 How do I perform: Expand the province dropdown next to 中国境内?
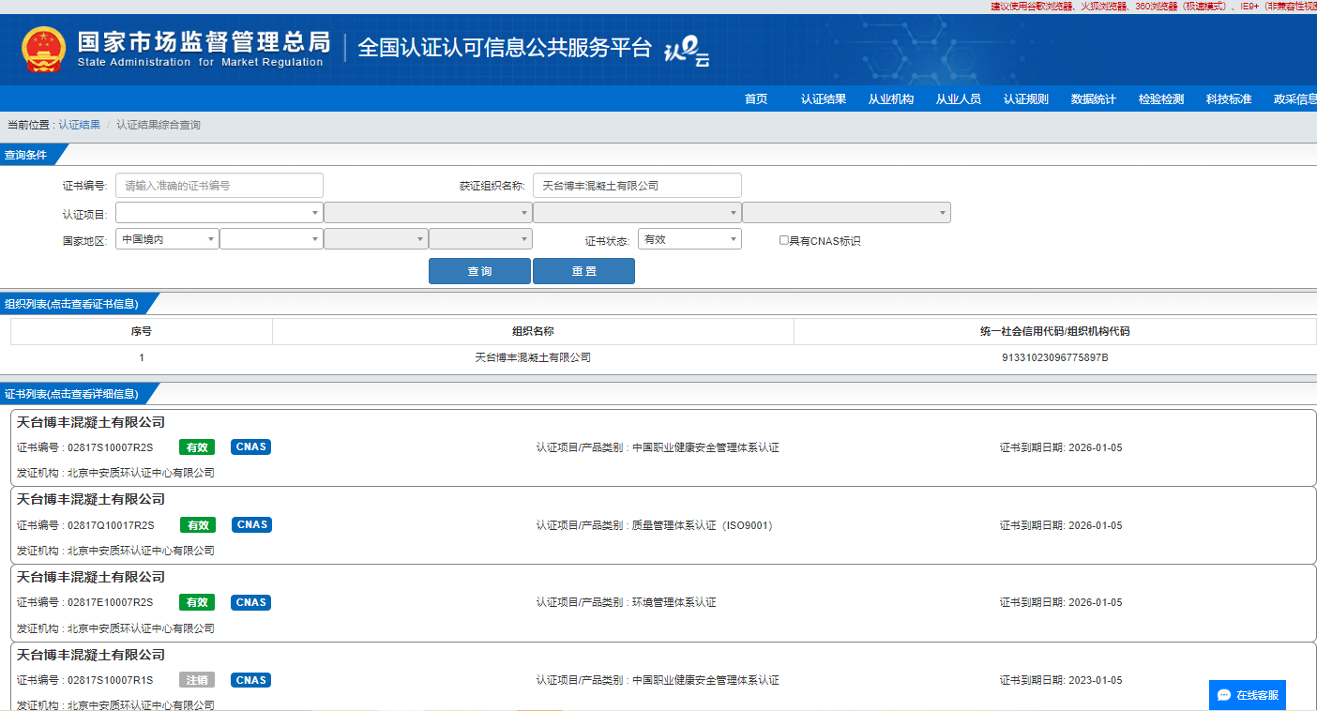(271, 239)
